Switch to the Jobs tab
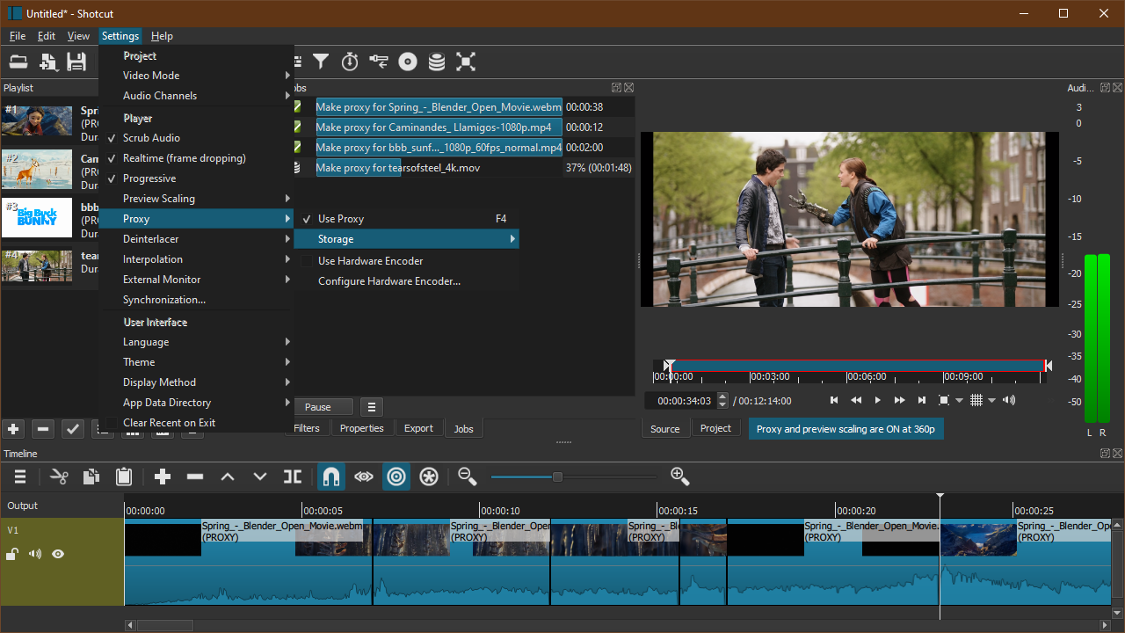Screen dimensions: 1125x633 point(463,428)
